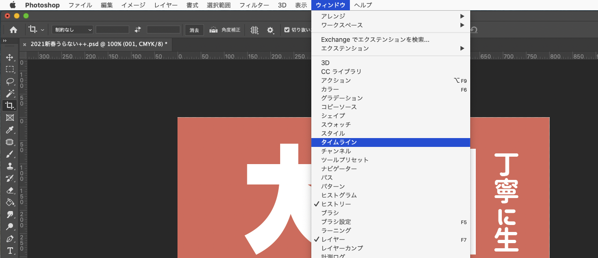Open the 制約なし ratio dropdown

tap(72, 30)
